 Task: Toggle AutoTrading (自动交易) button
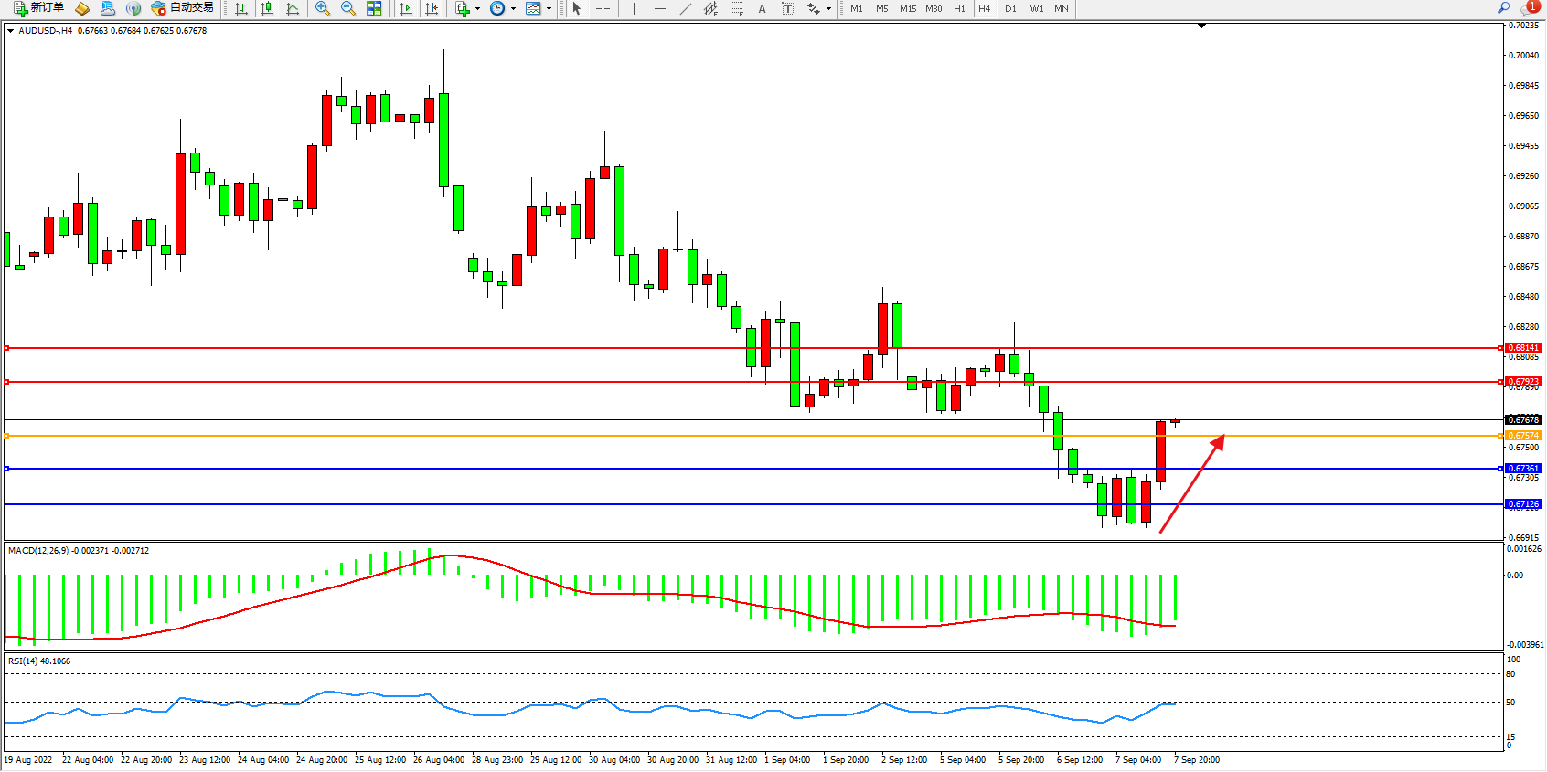coord(182,8)
